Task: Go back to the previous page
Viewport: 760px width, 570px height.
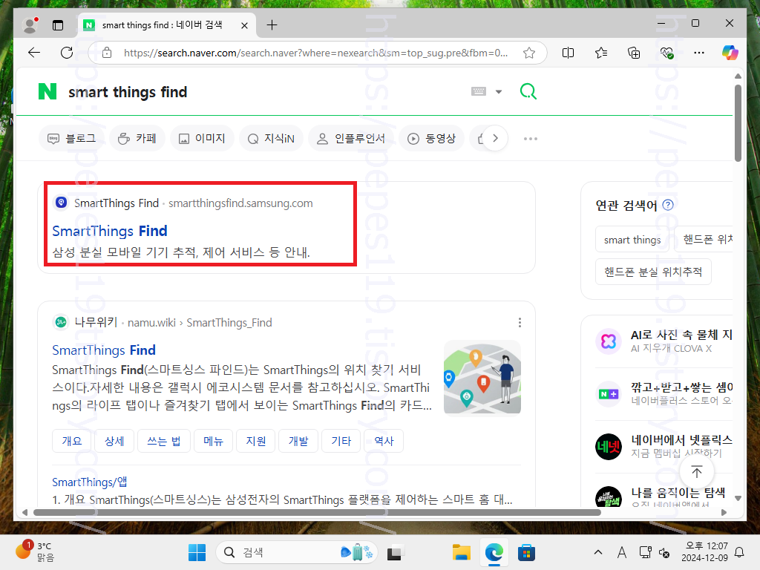Action: coord(34,53)
